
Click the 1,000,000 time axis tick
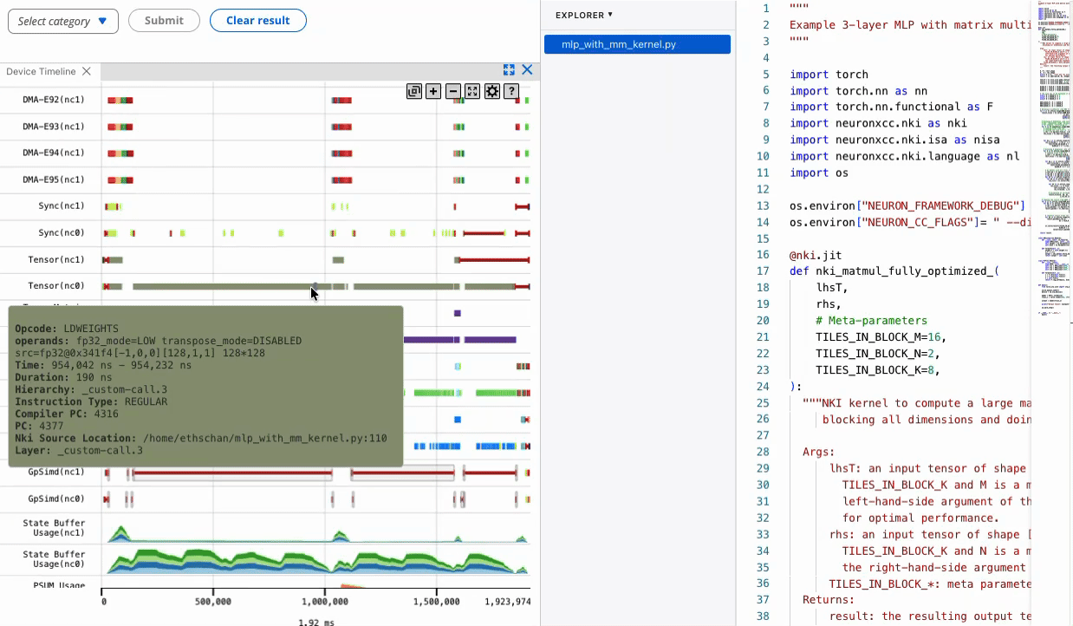(325, 602)
